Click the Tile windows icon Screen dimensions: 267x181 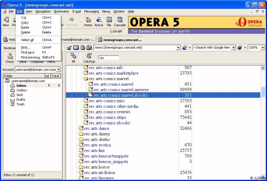[x=109, y=20]
